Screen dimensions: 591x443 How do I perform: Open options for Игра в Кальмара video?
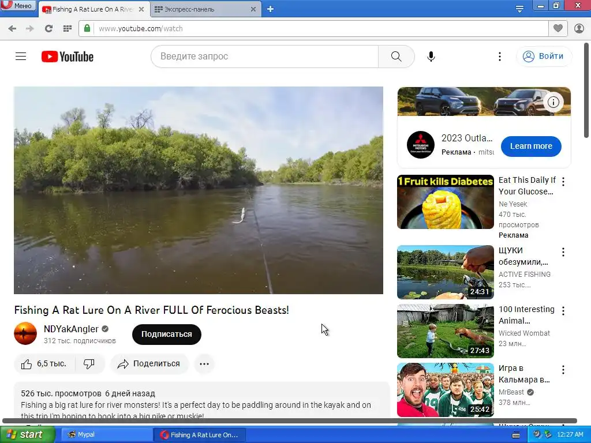coord(563,370)
